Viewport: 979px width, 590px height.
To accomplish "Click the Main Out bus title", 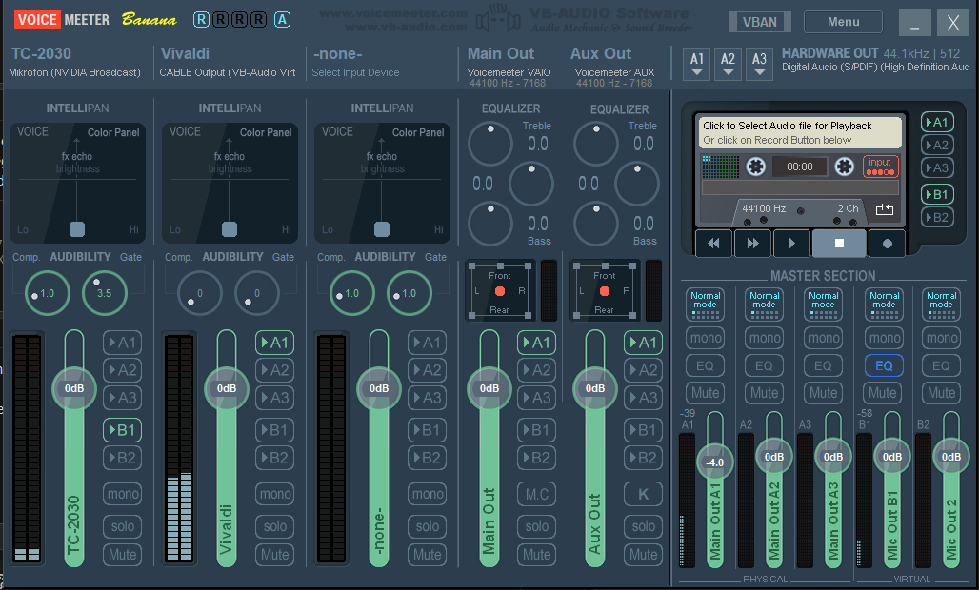I will click(x=501, y=53).
